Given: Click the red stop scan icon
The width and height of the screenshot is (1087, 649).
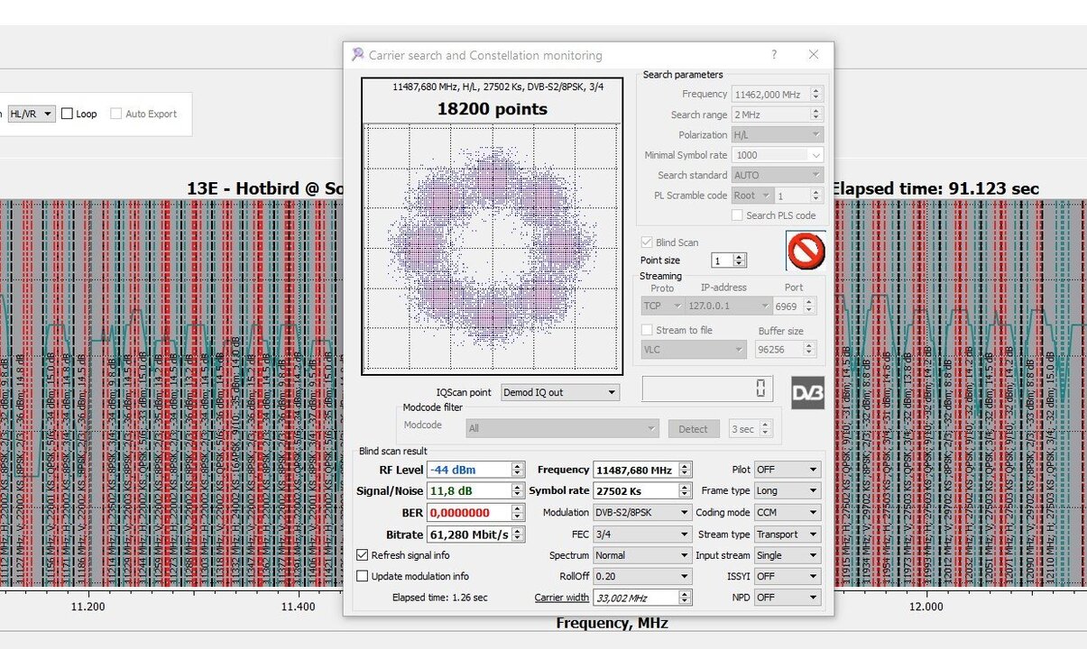Looking at the screenshot, I should tap(806, 251).
